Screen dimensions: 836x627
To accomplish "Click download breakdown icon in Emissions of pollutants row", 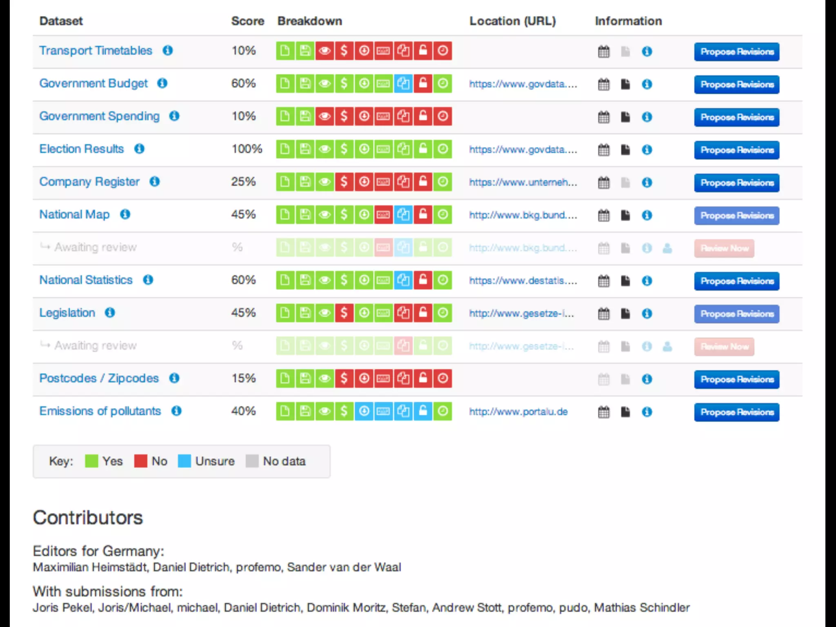I will pyautogui.click(x=364, y=411).
